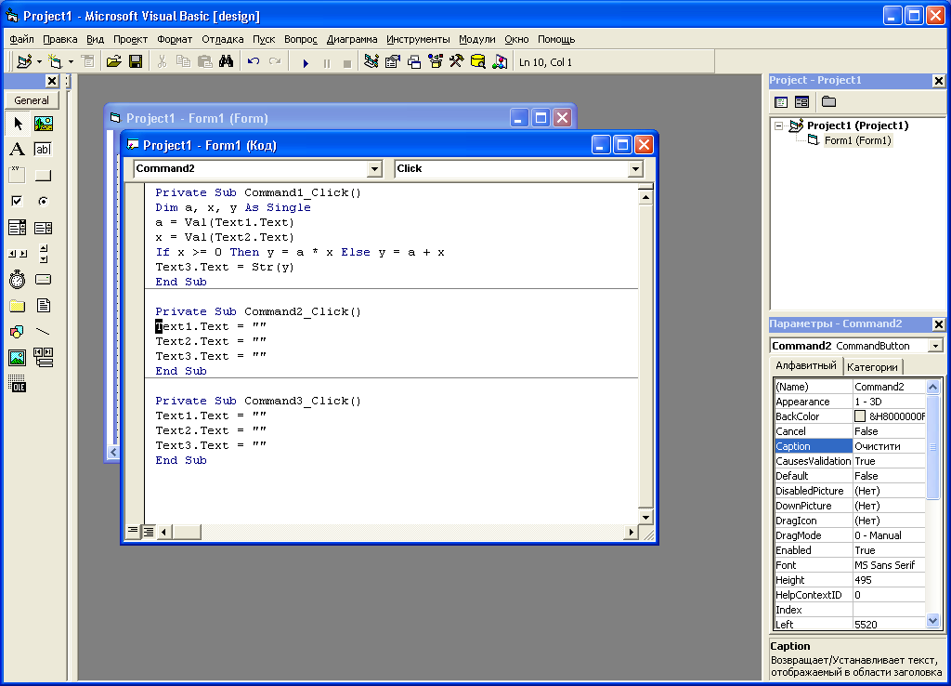Open the Проект menu
951x686 pixels.
click(130, 39)
